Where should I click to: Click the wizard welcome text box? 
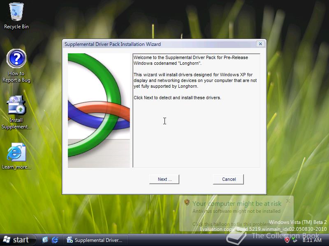pos(197,110)
